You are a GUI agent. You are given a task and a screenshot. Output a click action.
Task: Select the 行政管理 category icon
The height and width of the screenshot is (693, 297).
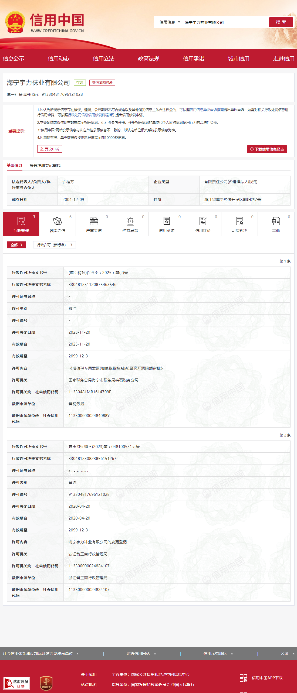coord(21,224)
